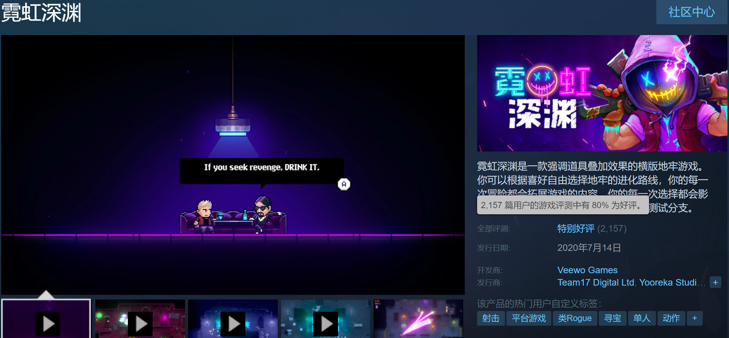Open the fifth screenshot thumbnail with pink beam
This screenshot has width=729, height=338.
418,319
